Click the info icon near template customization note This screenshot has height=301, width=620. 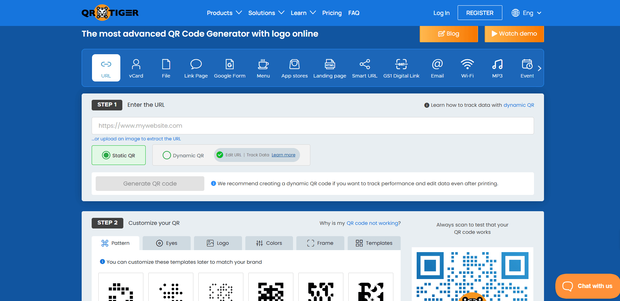(x=102, y=262)
